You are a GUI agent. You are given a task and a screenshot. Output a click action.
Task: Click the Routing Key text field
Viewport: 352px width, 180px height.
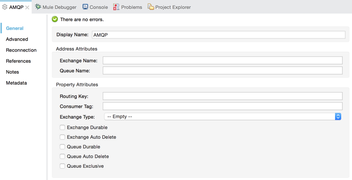[x=222, y=96]
